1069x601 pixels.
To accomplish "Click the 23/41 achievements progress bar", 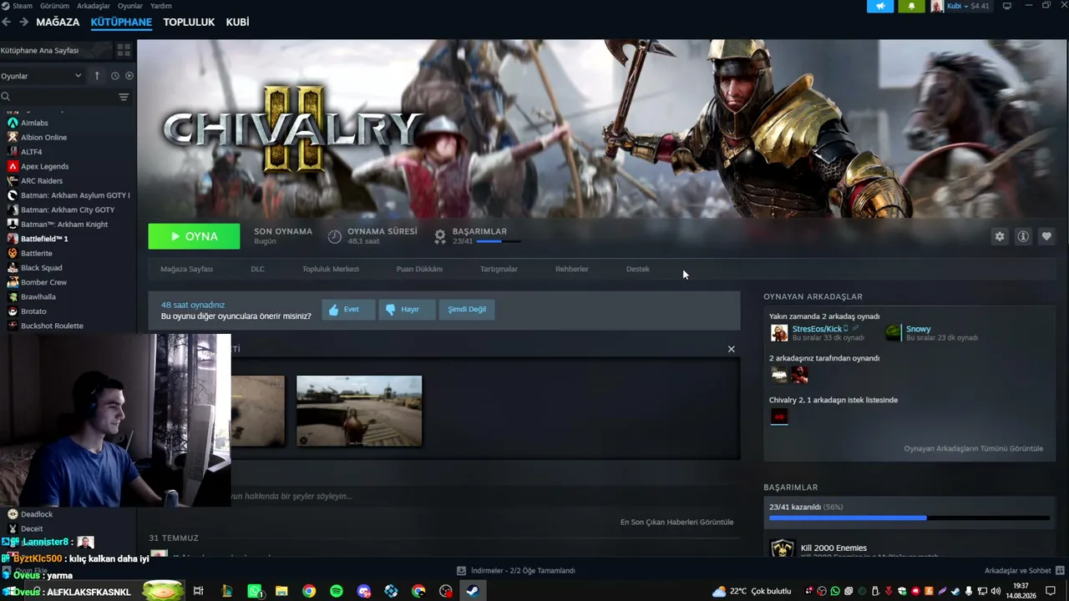I will pos(909,518).
